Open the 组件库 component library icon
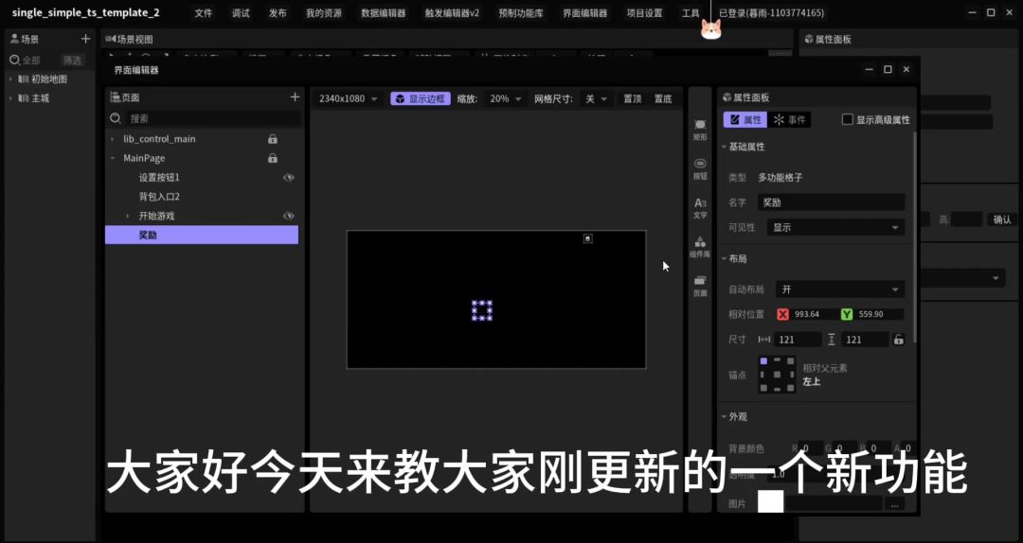1023x543 pixels. (700, 245)
